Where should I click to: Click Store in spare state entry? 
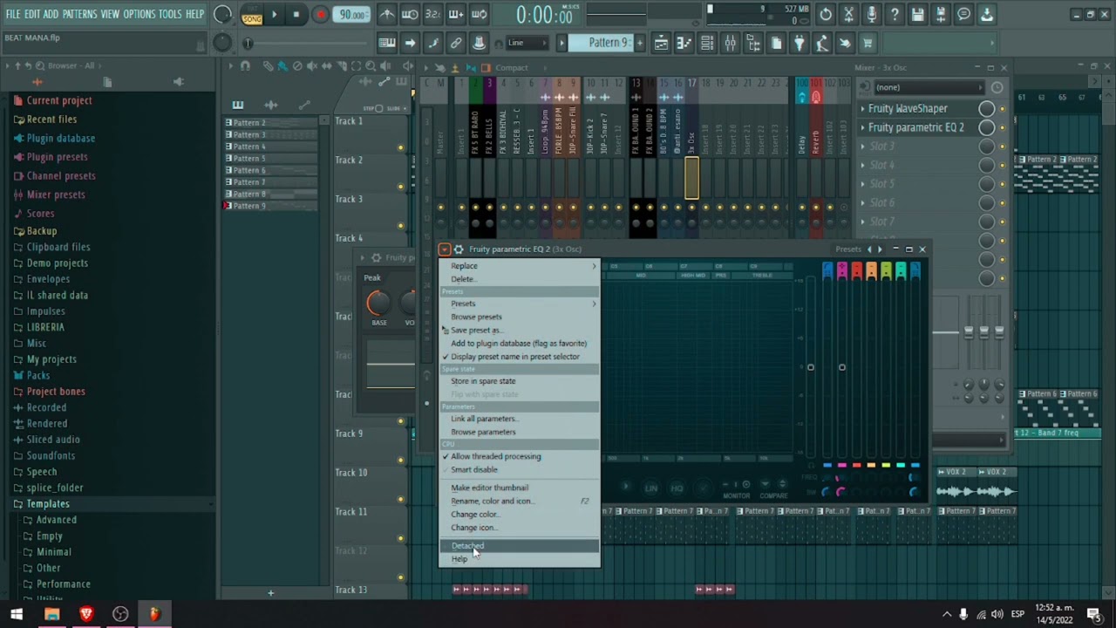(x=519, y=381)
